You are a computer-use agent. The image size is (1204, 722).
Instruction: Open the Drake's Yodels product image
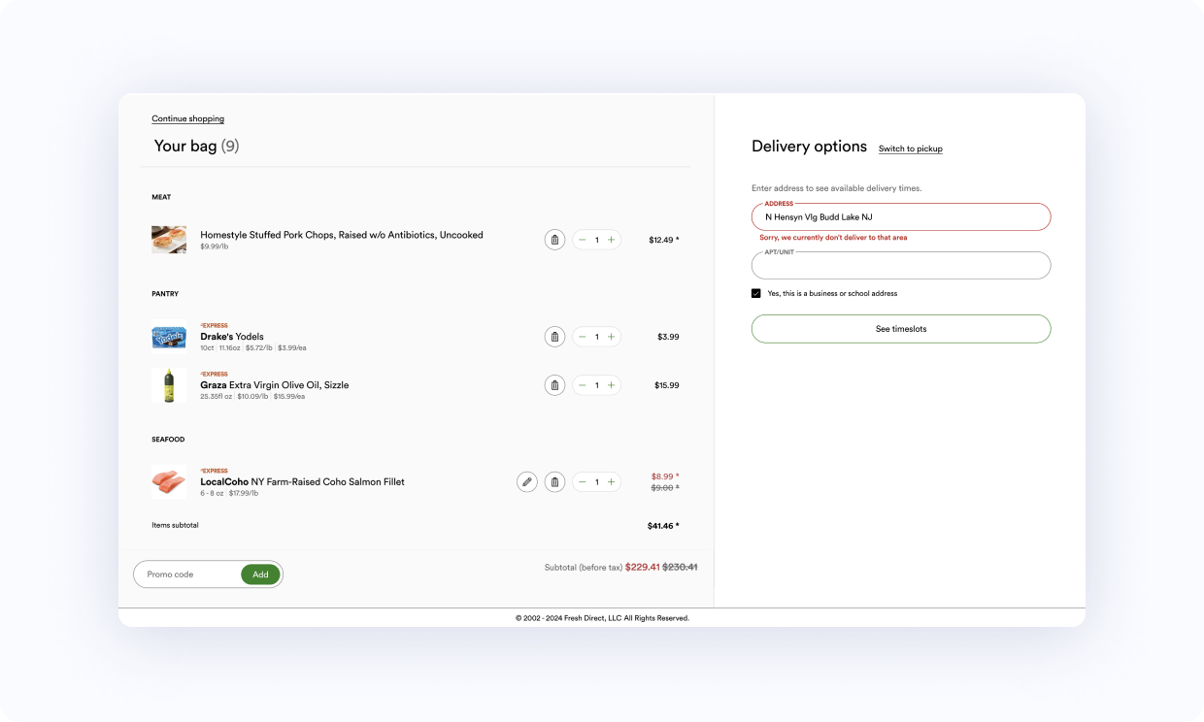pos(169,337)
